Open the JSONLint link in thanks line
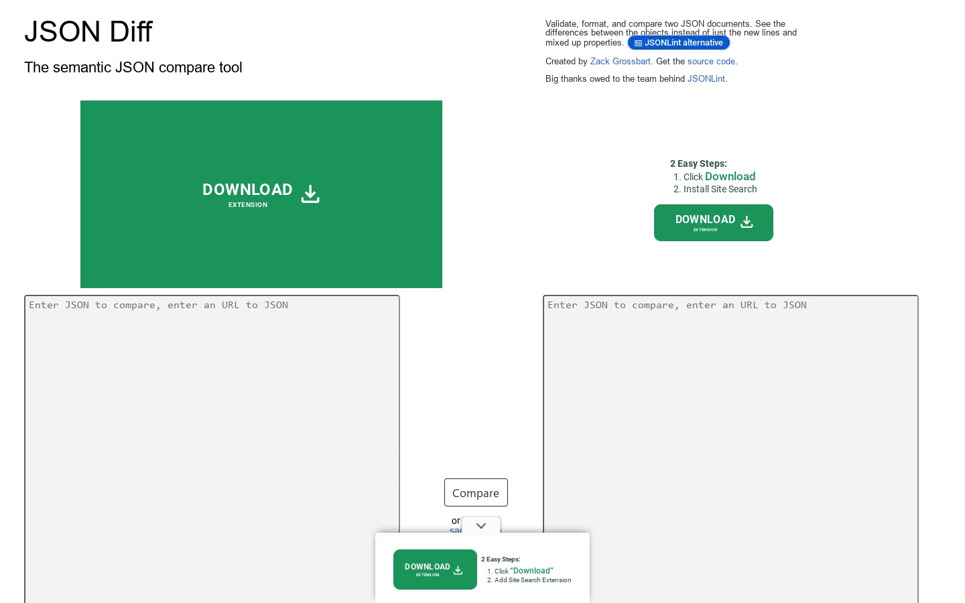 coord(706,78)
